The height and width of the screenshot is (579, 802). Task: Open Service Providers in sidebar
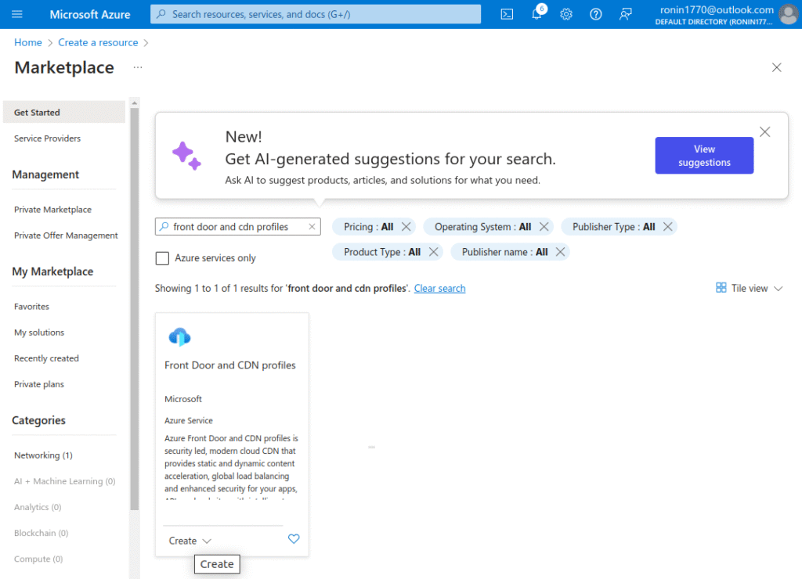pos(47,138)
